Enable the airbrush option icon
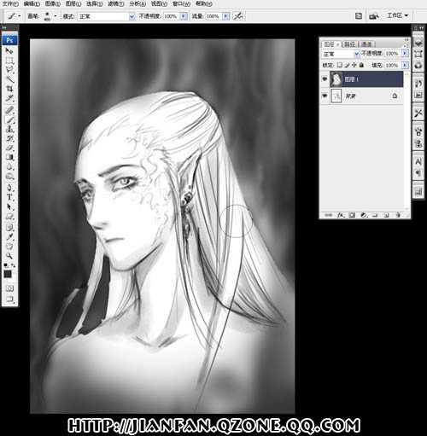427x436 pixels. coord(238,16)
